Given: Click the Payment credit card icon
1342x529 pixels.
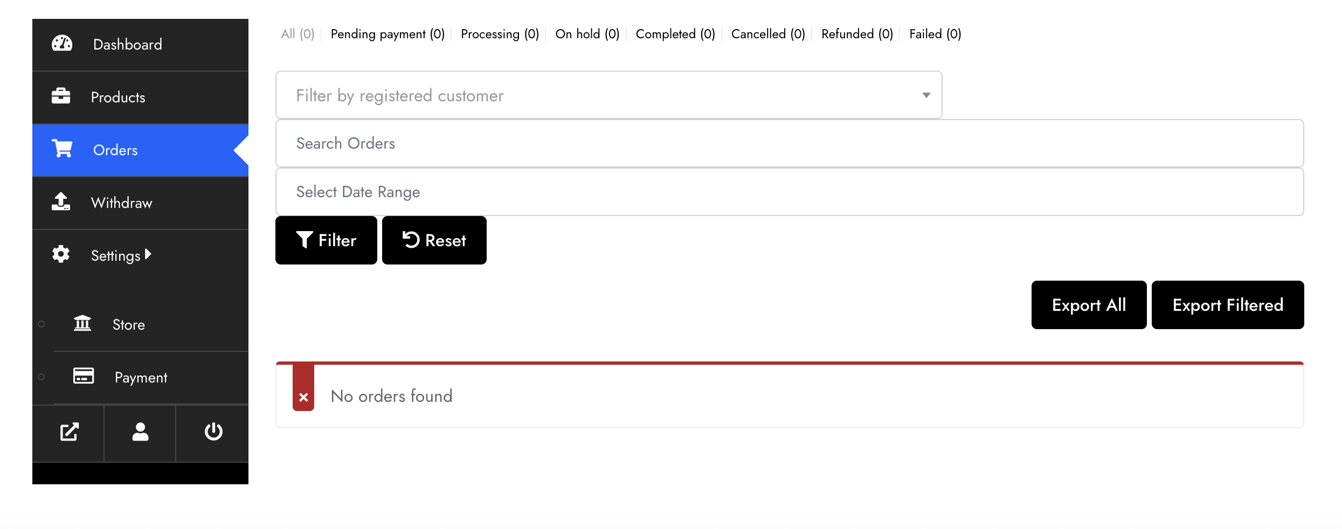Looking at the screenshot, I should pyautogui.click(x=84, y=376).
